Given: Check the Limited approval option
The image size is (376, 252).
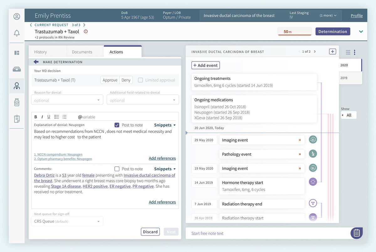Looking at the screenshot, I should click(140, 80).
